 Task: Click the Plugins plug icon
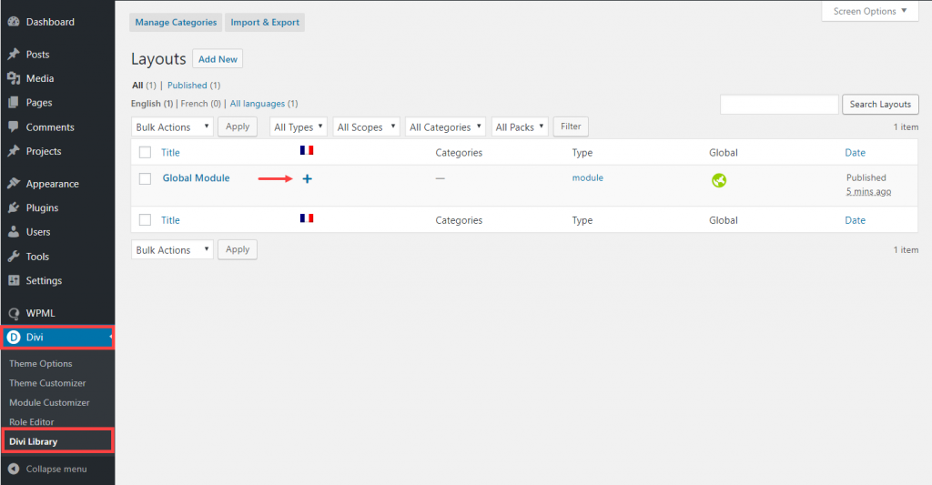click(13, 208)
